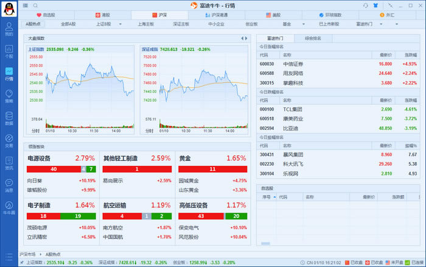Expand the 富途热门 dropdown arrow in sub-navigation
The width and height of the screenshot is (426, 267).
(381, 24)
